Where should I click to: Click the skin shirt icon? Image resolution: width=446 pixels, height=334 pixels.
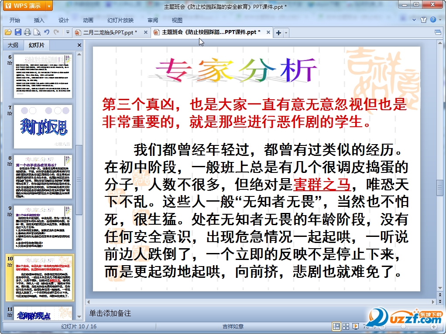pyautogui.click(x=424, y=20)
